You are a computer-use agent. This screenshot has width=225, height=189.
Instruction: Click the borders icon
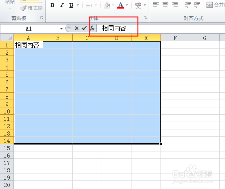pyautogui.click(x=89, y=5)
